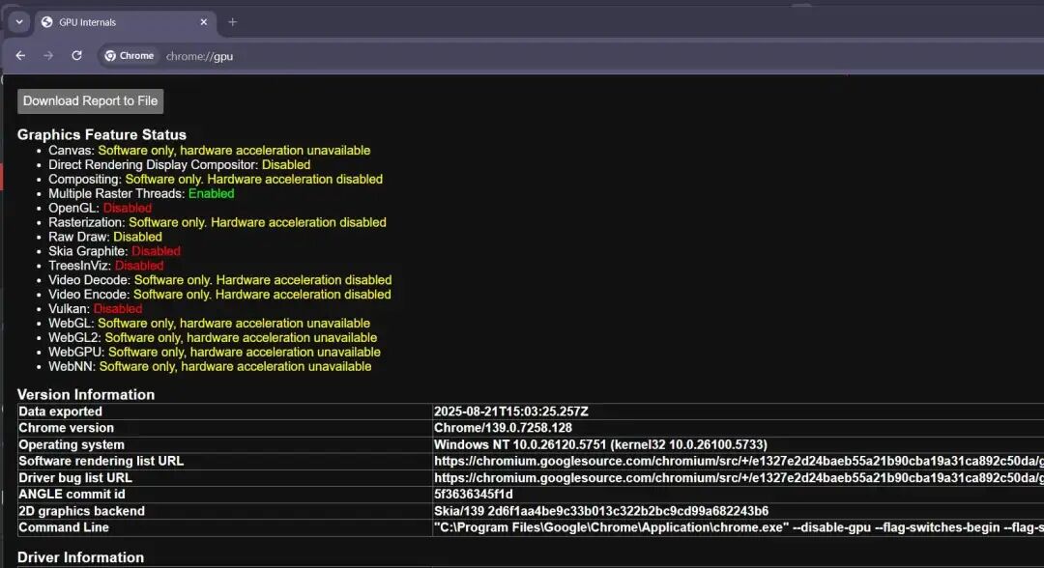Click the Graphics Feature Status heading
This screenshot has width=1044, height=568.
(x=101, y=134)
